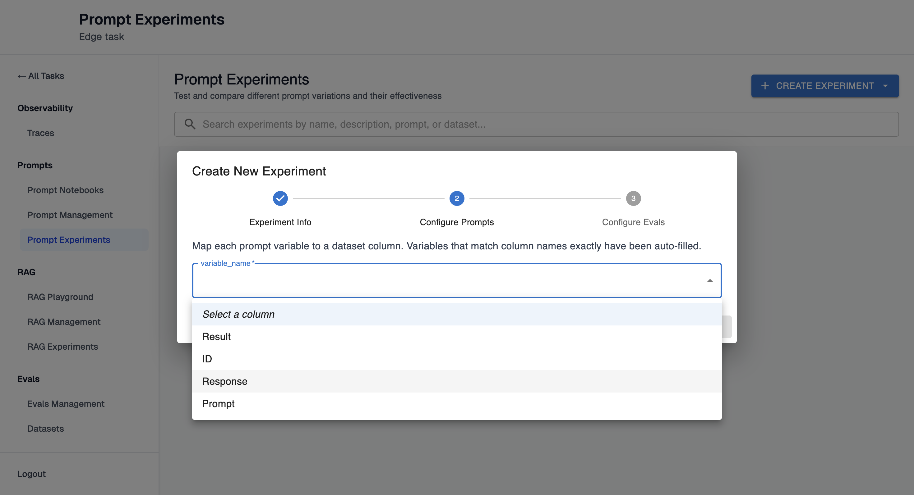Click the search magnifier icon

(x=190, y=124)
